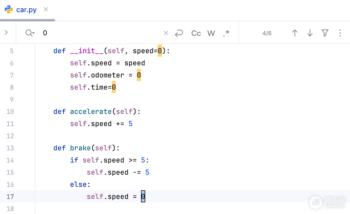Viewport: 350px width, 214px height.
Task: Toggle Regex (.*) search option
Action: click(x=226, y=33)
